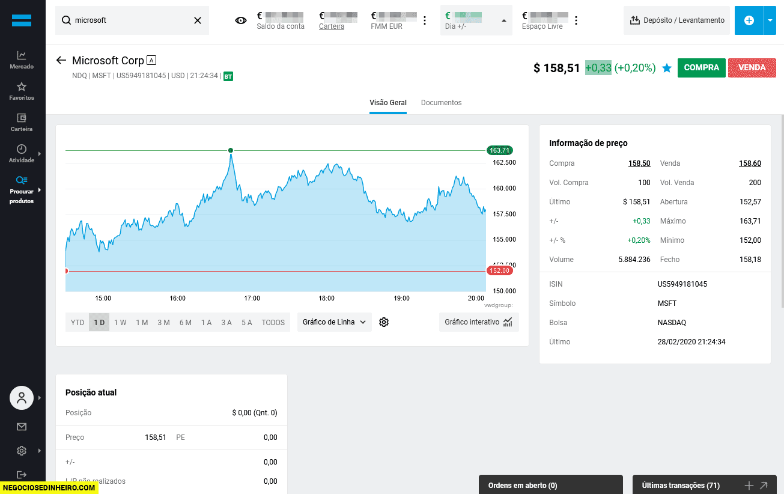Click the search magnifier icon
This screenshot has height=494, width=784.
[66, 20]
